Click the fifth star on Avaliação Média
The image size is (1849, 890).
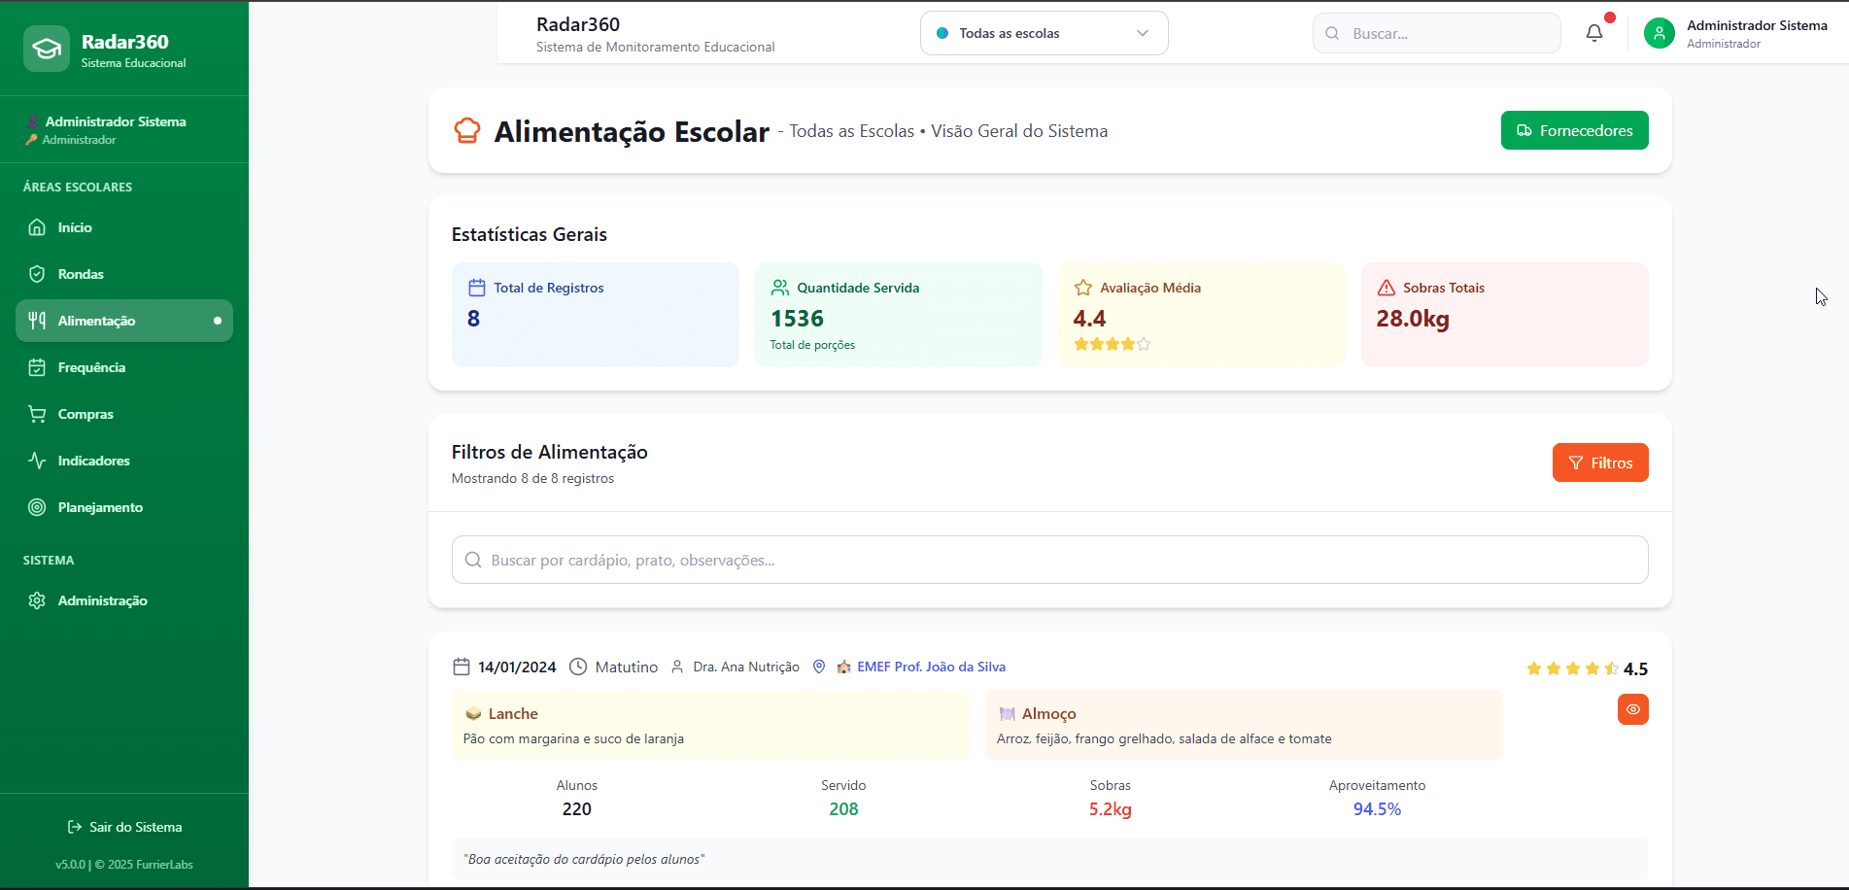pos(1143,343)
